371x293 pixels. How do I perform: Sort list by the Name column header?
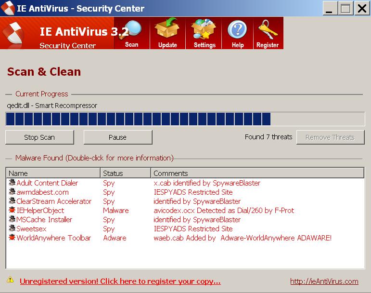pos(53,173)
